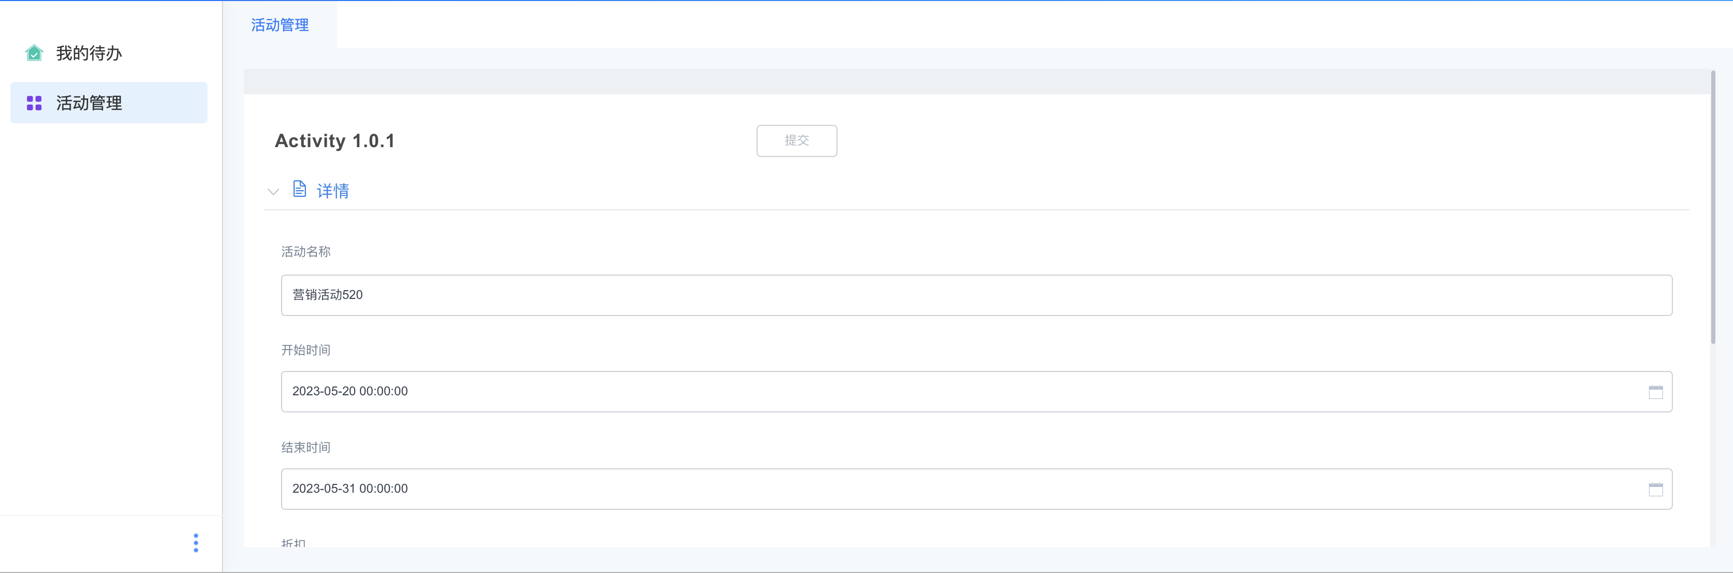Image resolution: width=1733 pixels, height=573 pixels.
Task: Open the calendar picker for 开始时间
Action: pyautogui.click(x=1655, y=392)
